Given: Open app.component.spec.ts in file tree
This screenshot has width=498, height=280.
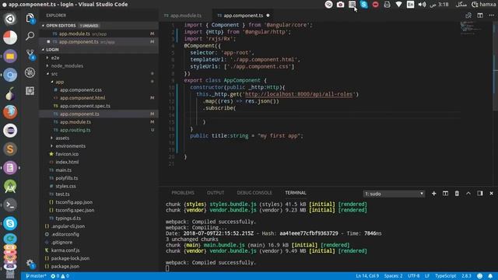Looking at the screenshot, I should (85, 106).
